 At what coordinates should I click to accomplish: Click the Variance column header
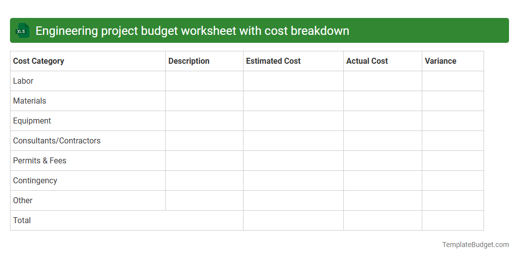pyautogui.click(x=453, y=61)
